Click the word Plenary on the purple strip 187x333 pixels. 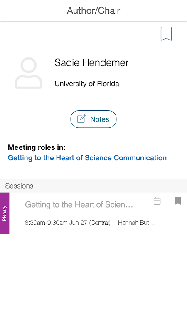(5, 213)
